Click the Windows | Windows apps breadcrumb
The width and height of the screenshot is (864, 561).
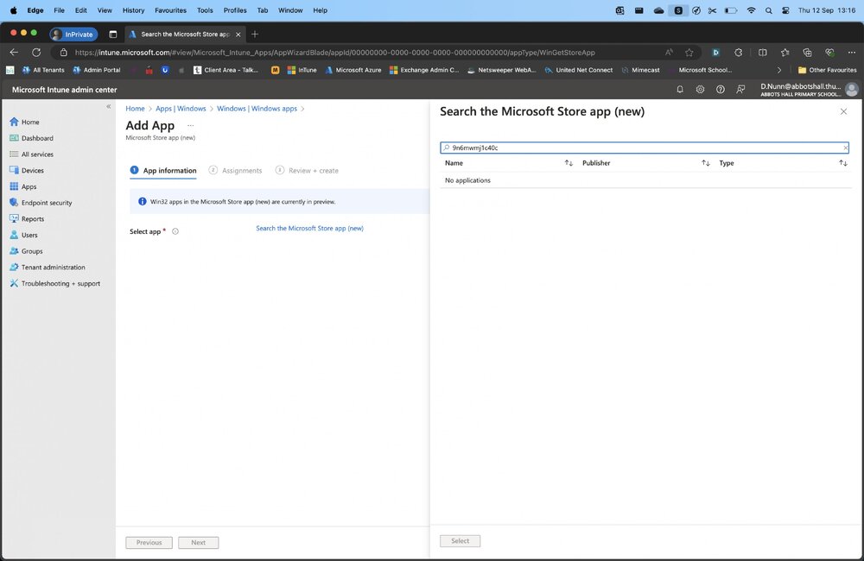pos(257,109)
